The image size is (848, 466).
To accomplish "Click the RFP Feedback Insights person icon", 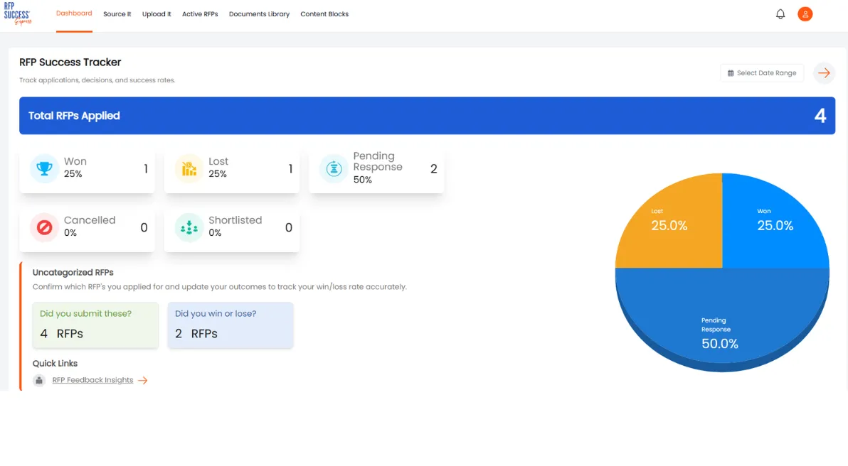I will [x=39, y=380].
